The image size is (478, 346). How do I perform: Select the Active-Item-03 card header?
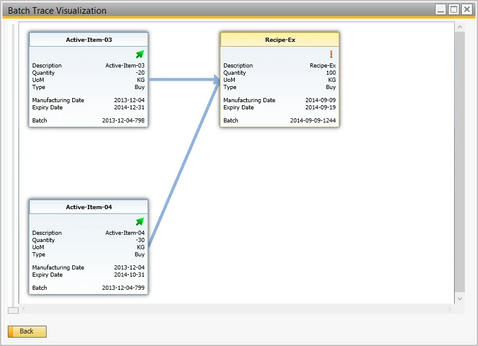(x=88, y=39)
